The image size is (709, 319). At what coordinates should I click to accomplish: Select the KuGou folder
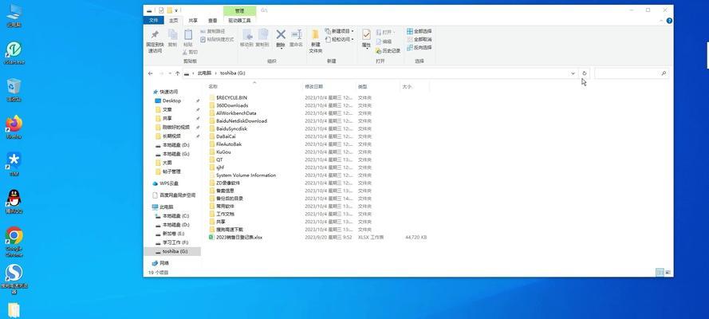[x=223, y=152]
